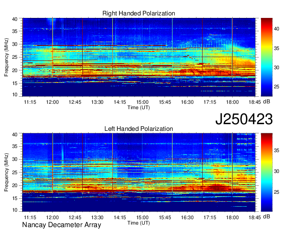Click 25 MHz tick on Right Handed frequency axis
The image size is (284, 230).
pos(15,57)
